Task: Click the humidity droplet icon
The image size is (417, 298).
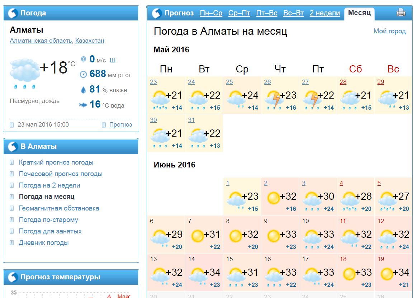Action: [83, 90]
